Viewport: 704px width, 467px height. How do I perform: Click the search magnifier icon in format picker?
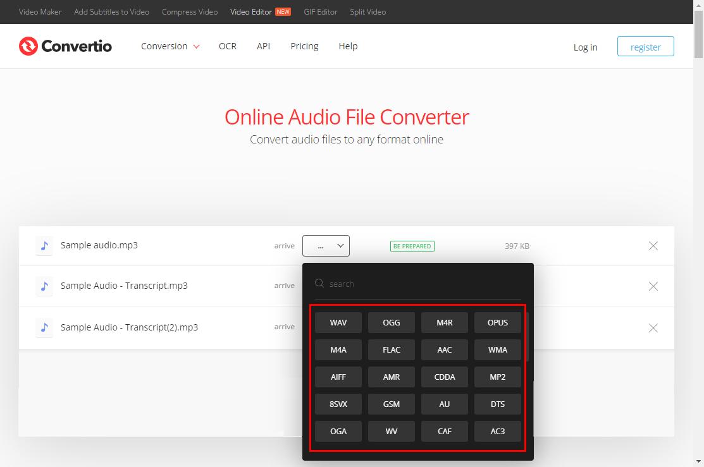tap(319, 283)
